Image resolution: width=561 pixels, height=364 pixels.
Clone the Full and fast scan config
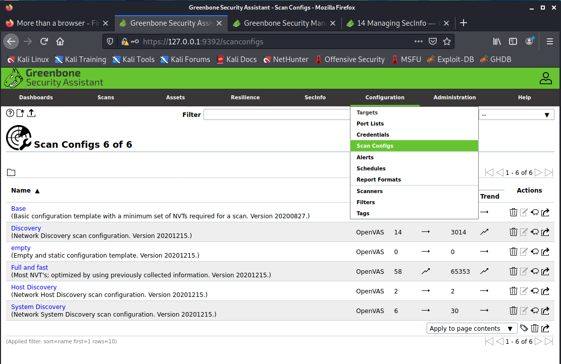tap(535, 271)
